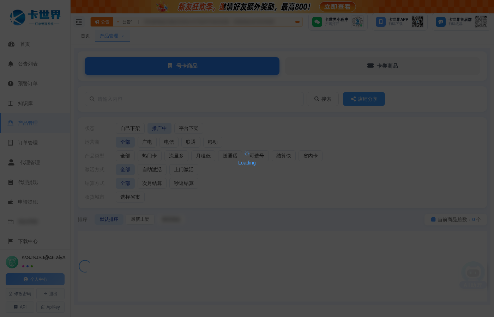
Task: Select 热门卡 product type filter
Action: coord(150,156)
